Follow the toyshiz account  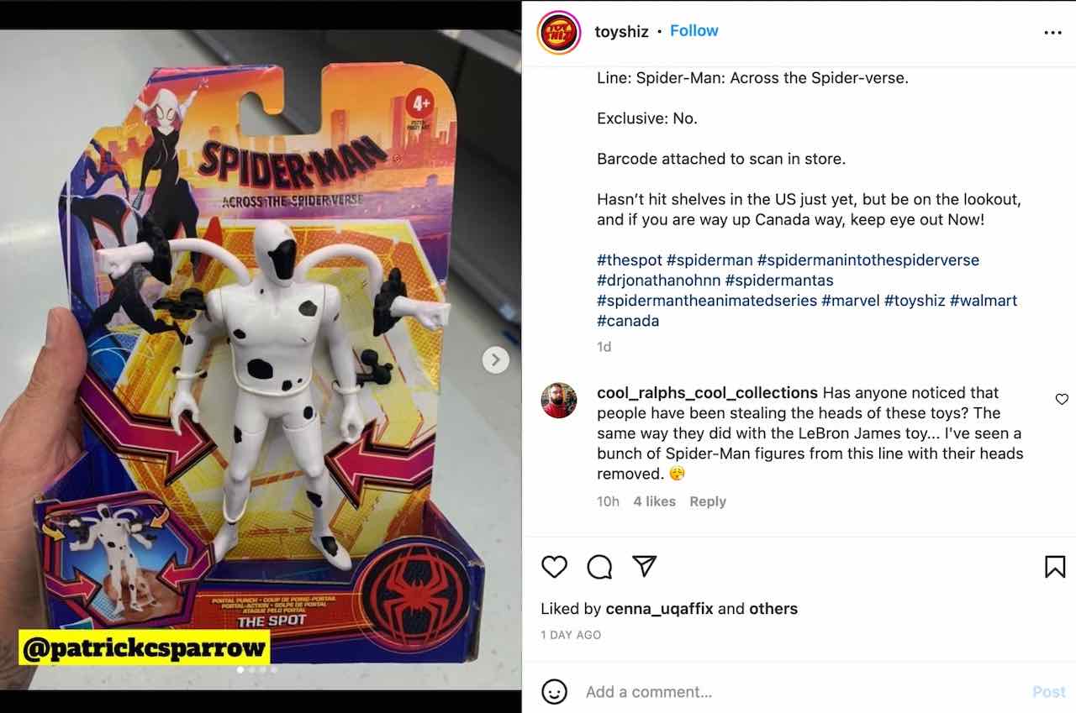coord(694,30)
